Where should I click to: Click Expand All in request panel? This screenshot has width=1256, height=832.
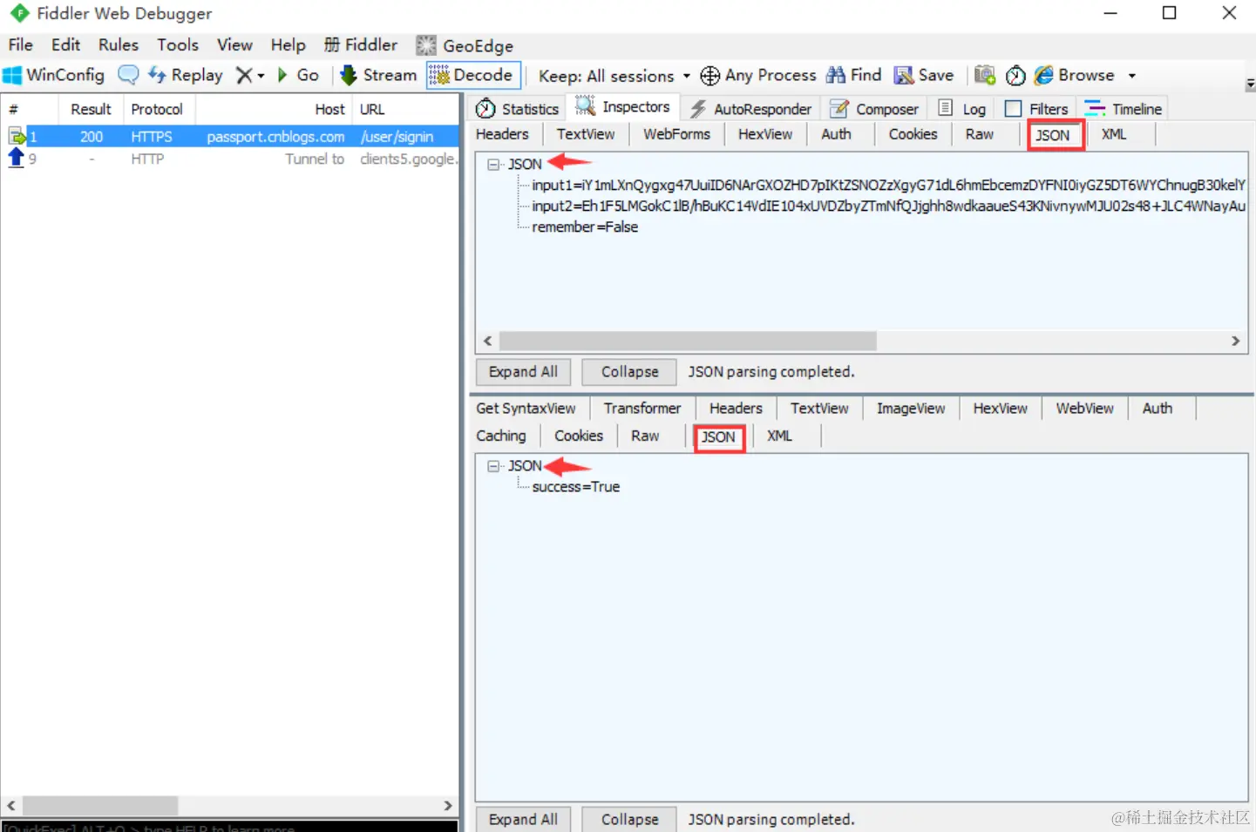[x=523, y=372]
